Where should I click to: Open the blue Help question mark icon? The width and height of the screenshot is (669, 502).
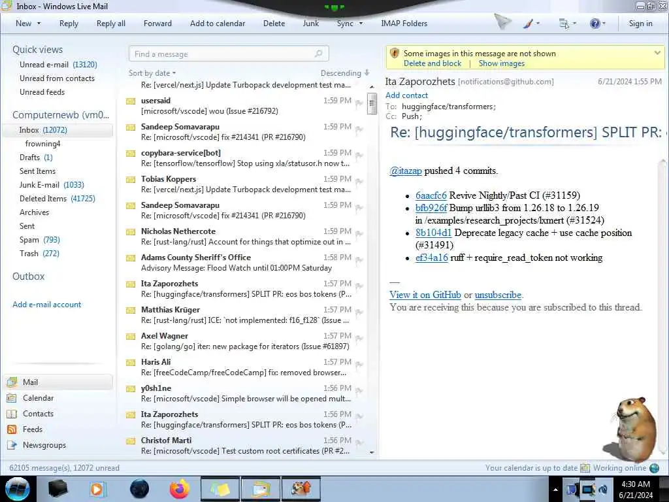coord(595,24)
